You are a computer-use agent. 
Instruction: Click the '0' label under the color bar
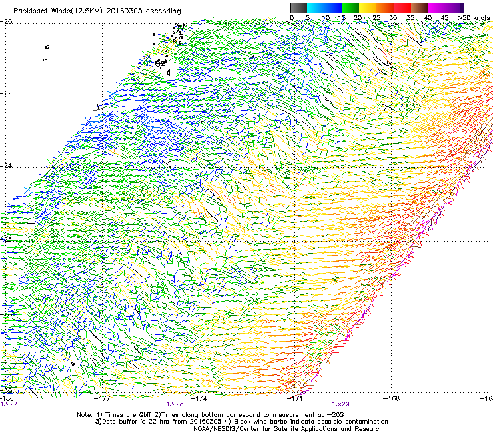click(x=292, y=18)
